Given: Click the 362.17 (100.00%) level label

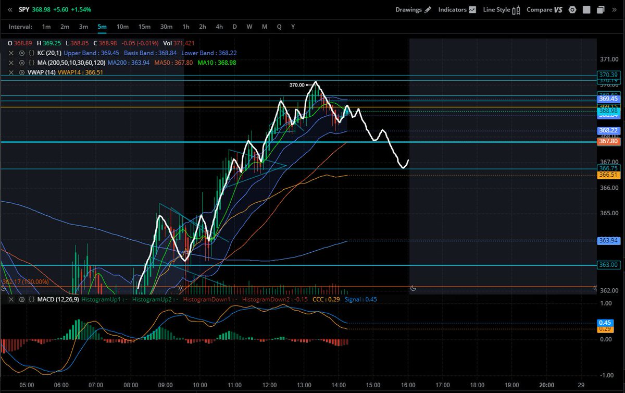Looking at the screenshot, I should click(x=26, y=282).
